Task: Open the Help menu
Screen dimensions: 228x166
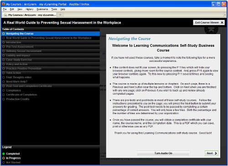Action: click(x=62, y=9)
